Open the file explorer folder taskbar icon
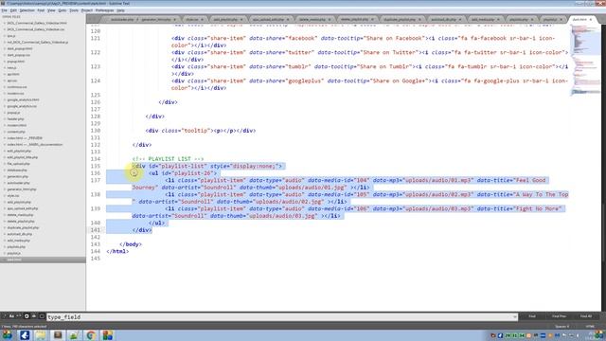The height and width of the screenshot is (341, 606). pos(41,335)
